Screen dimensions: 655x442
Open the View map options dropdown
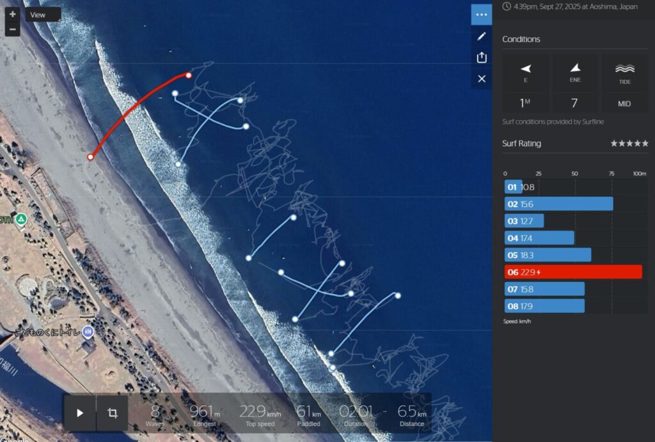[x=43, y=15]
